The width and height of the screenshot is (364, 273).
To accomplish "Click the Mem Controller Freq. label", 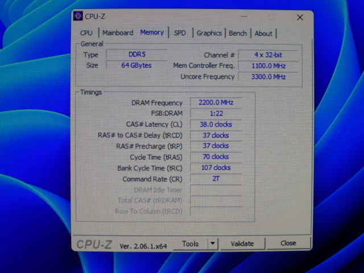I will click(x=204, y=66).
